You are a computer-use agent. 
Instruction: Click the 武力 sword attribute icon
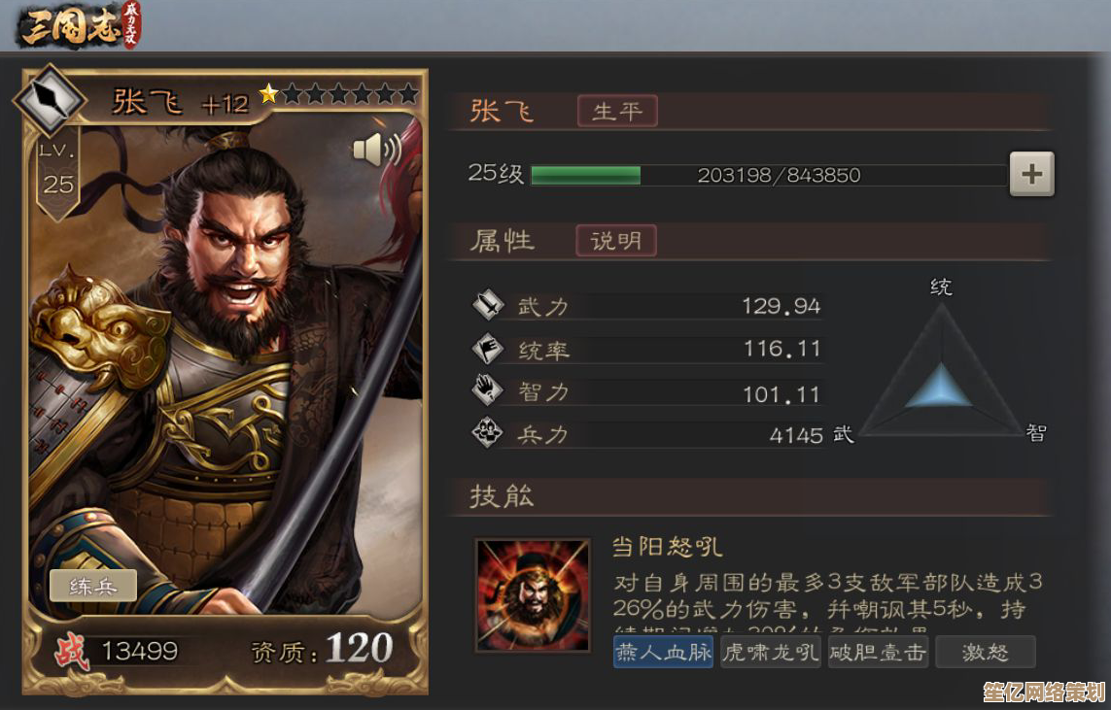[488, 305]
